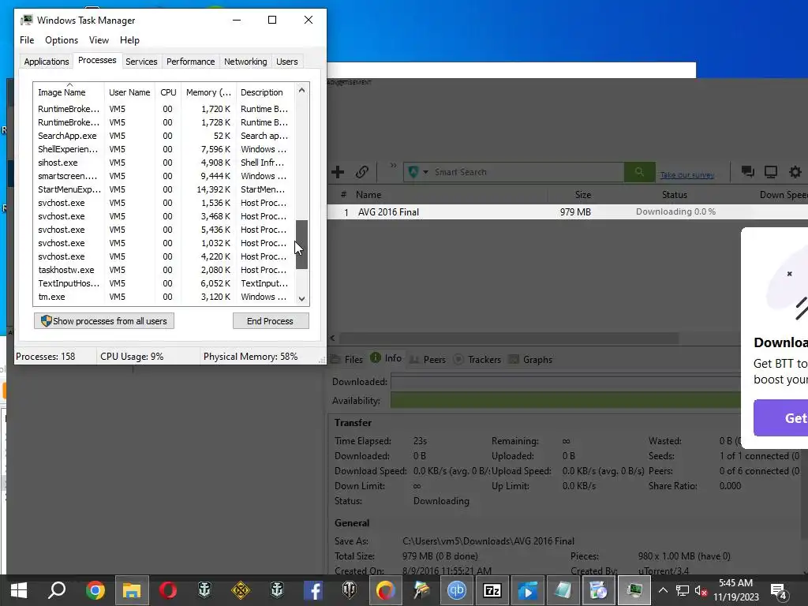
Task: Switch to the Applications tab
Action: (47, 62)
